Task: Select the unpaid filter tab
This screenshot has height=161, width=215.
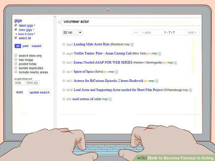Action: 37,46
